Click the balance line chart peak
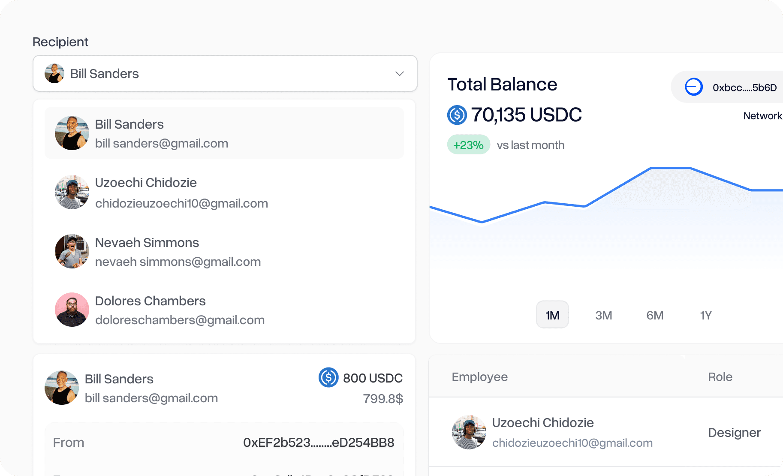This screenshot has width=783, height=476. (671, 168)
